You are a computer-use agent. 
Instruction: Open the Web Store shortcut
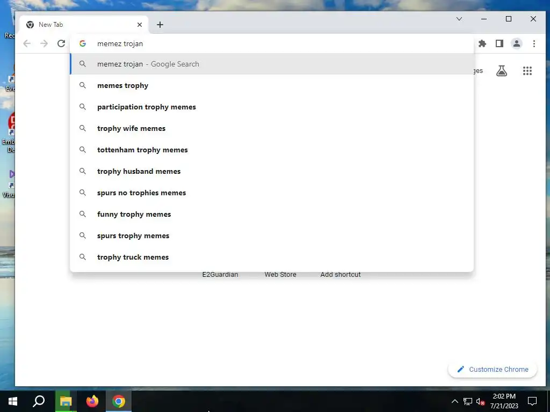click(280, 275)
